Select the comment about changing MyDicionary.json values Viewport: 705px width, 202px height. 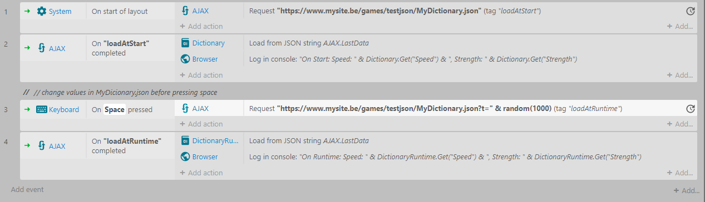[x=120, y=92]
